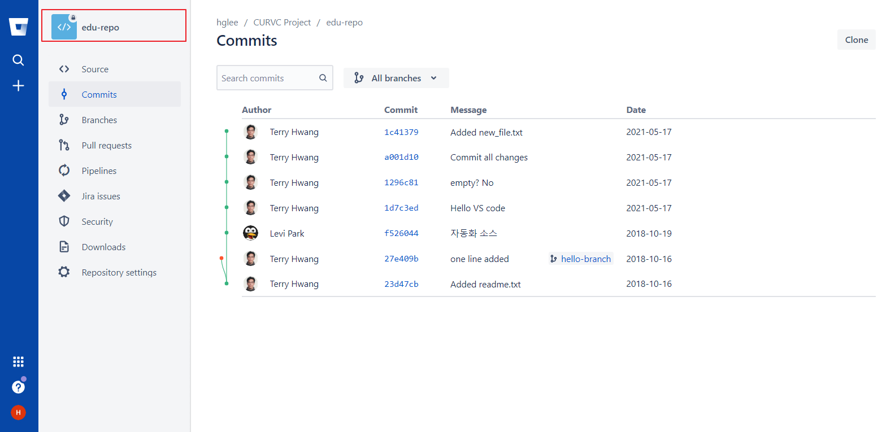
Task: Click the branch icon beside All branches
Action: [359, 78]
